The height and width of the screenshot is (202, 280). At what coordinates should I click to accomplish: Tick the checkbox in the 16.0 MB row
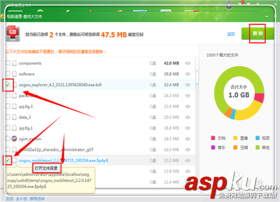(x=8, y=149)
